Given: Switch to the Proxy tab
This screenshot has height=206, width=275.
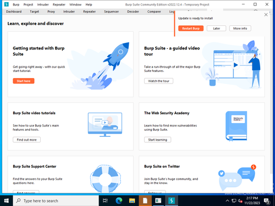Looking at the screenshot, I should tap(51, 12).
